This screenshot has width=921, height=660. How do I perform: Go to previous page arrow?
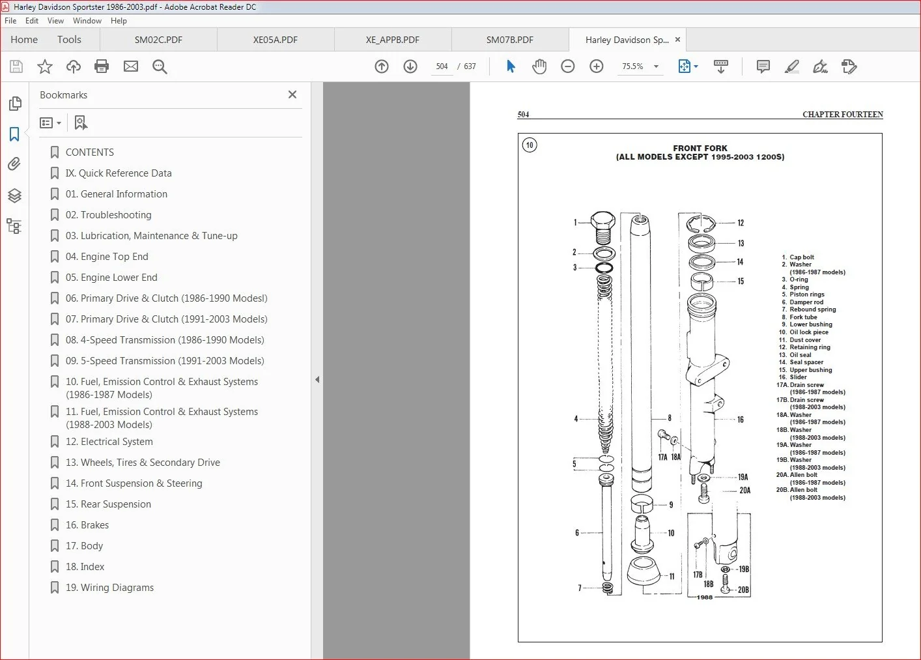382,66
